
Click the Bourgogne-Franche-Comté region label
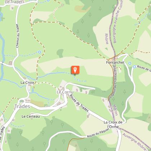point(117,22)
